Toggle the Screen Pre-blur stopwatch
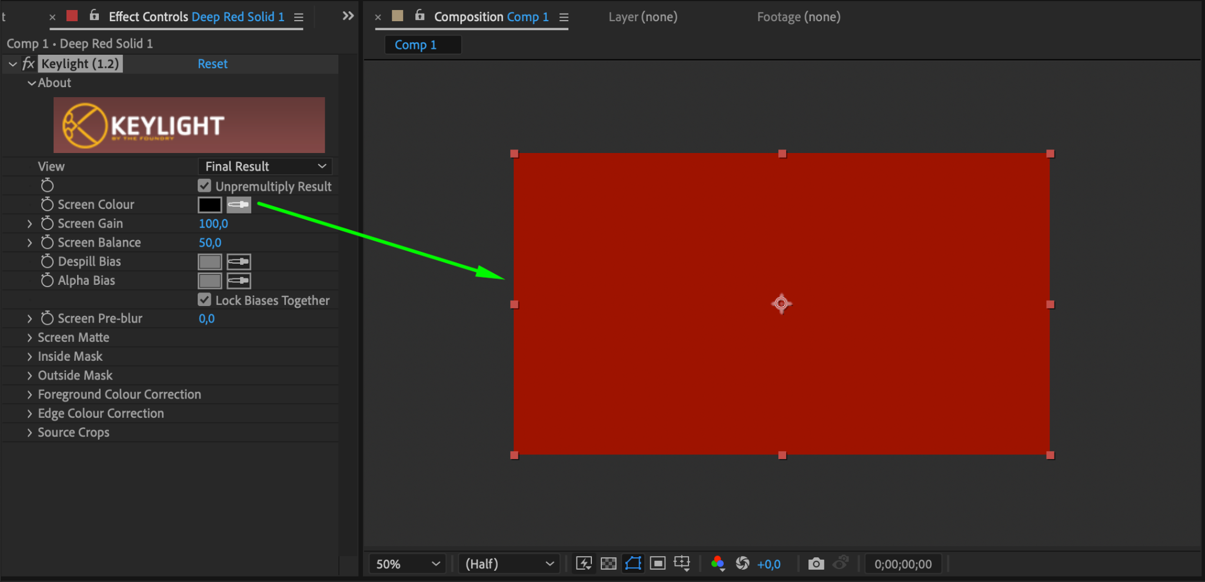The width and height of the screenshot is (1205, 582). coord(47,318)
